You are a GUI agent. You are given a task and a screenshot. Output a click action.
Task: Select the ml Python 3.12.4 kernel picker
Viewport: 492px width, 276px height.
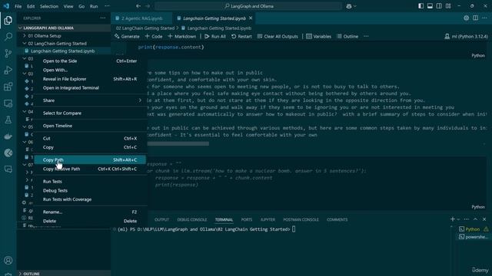pos(466,36)
